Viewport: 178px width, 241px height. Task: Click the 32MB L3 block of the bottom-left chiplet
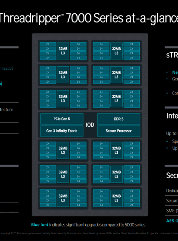point(63,198)
